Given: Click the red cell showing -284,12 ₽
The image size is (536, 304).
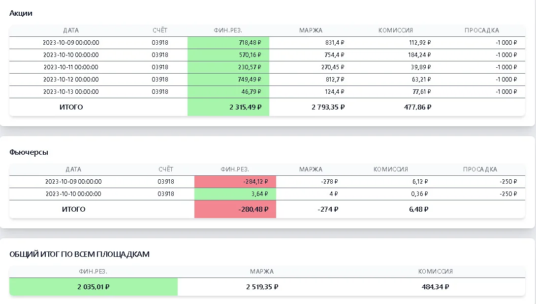Looking at the screenshot, I should (x=235, y=182).
